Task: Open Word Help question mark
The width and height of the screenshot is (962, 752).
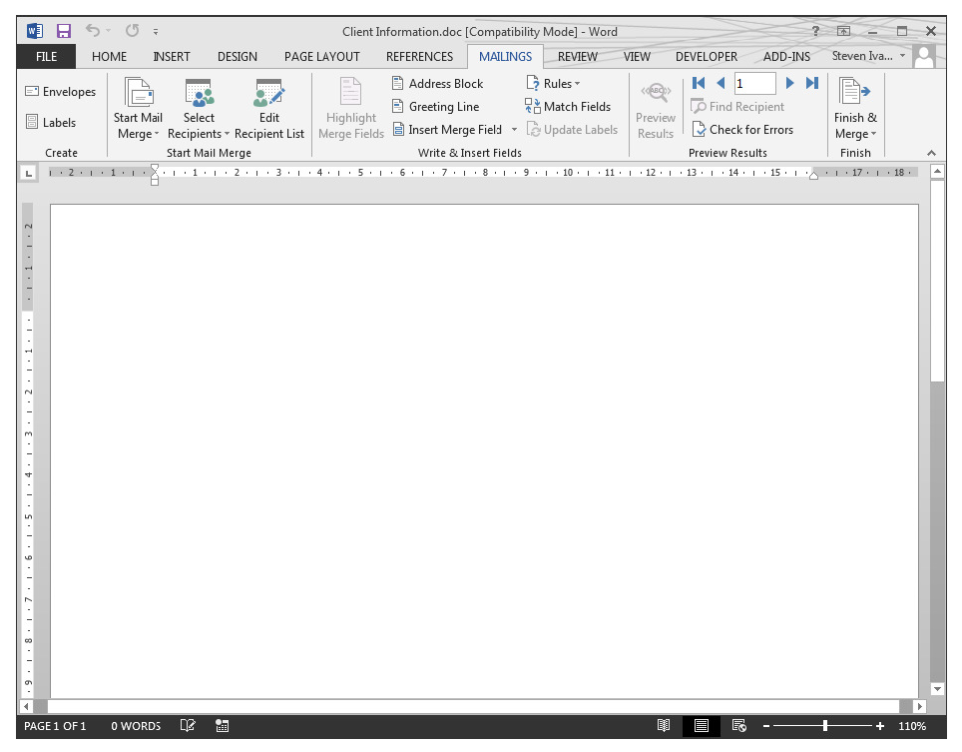Action: pos(815,31)
